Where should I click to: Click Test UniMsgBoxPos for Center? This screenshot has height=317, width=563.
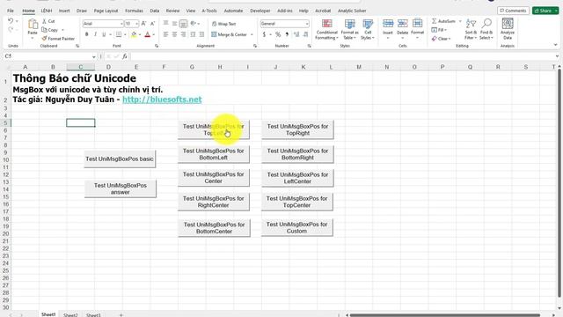coord(213,178)
